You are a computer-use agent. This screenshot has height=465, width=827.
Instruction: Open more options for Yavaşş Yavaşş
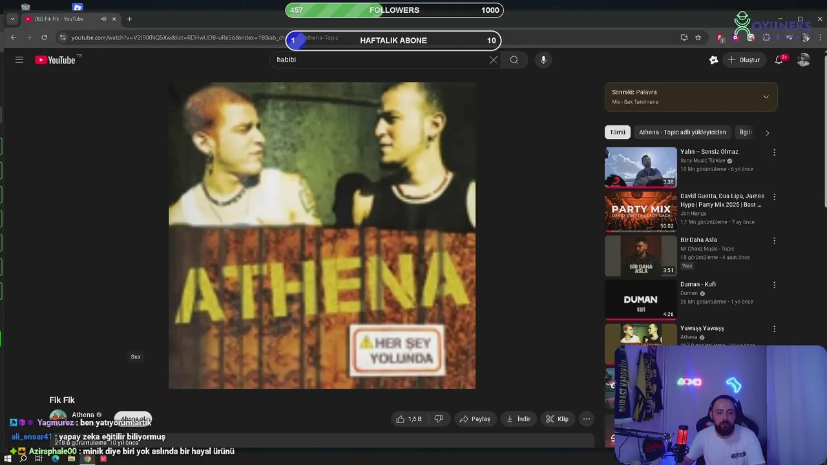pyautogui.click(x=774, y=329)
